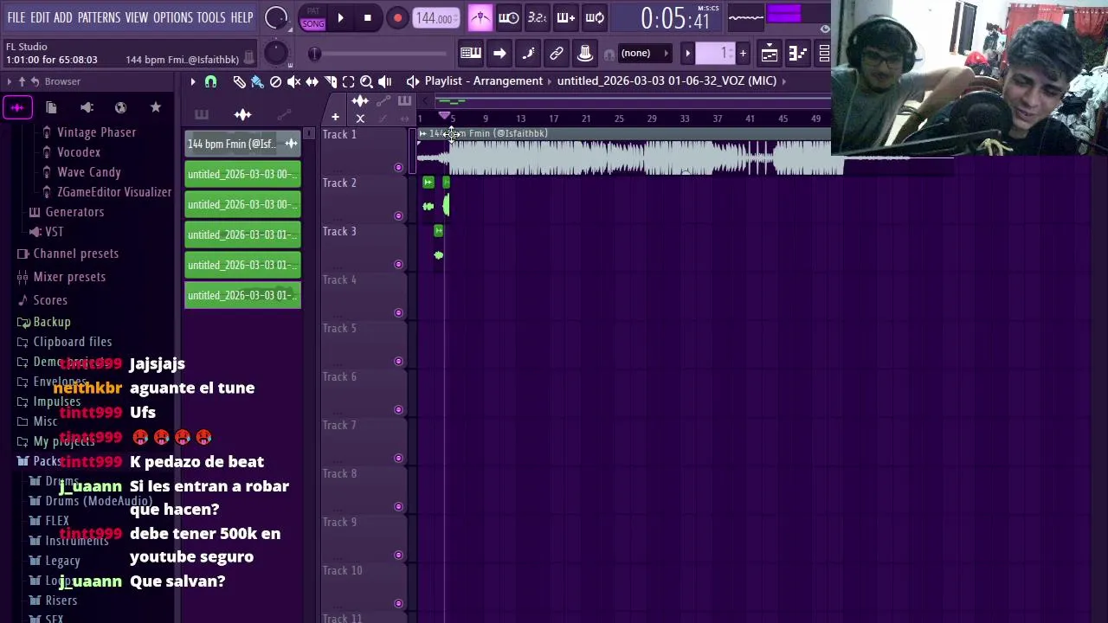Toggle wait for input to start playing
The width and height of the screenshot is (1108, 623).
click(x=509, y=17)
